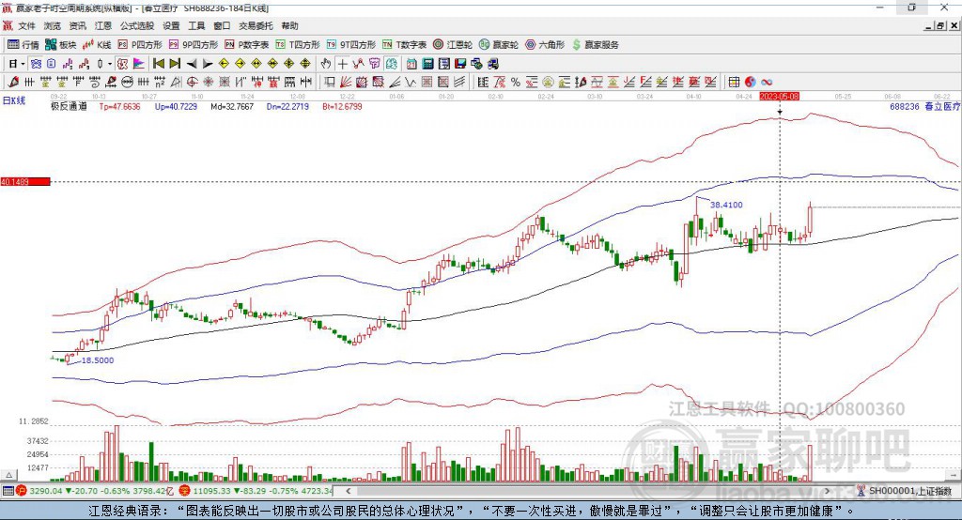Click the black right arrow icon
The height and width of the screenshot is (520, 962).
208,64
